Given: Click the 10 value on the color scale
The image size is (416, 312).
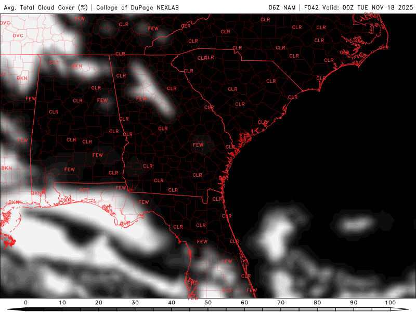Looking at the screenshot, I should [x=62, y=303].
